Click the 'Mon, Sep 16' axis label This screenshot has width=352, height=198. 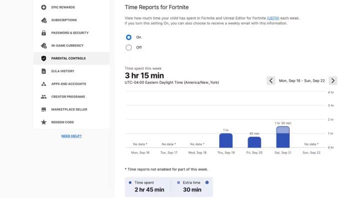(x=140, y=153)
